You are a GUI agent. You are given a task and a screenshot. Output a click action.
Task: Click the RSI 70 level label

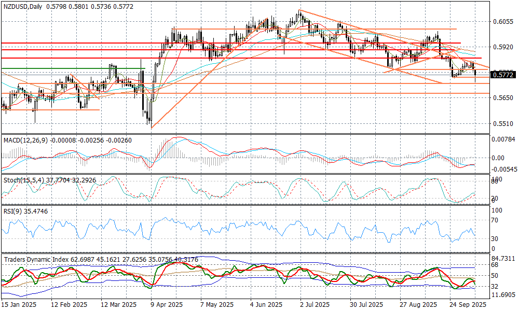click(496, 220)
